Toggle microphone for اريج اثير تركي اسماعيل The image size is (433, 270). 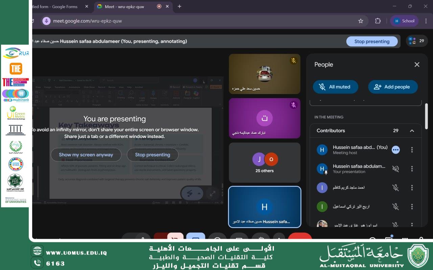[x=395, y=206]
